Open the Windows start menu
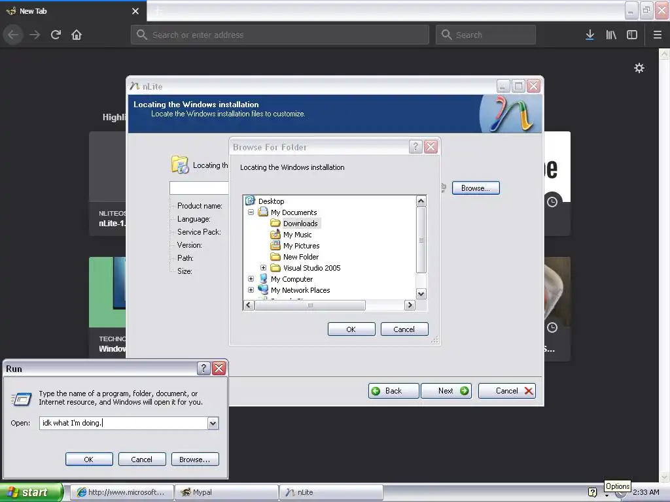This screenshot has height=502, width=670. [x=31, y=492]
